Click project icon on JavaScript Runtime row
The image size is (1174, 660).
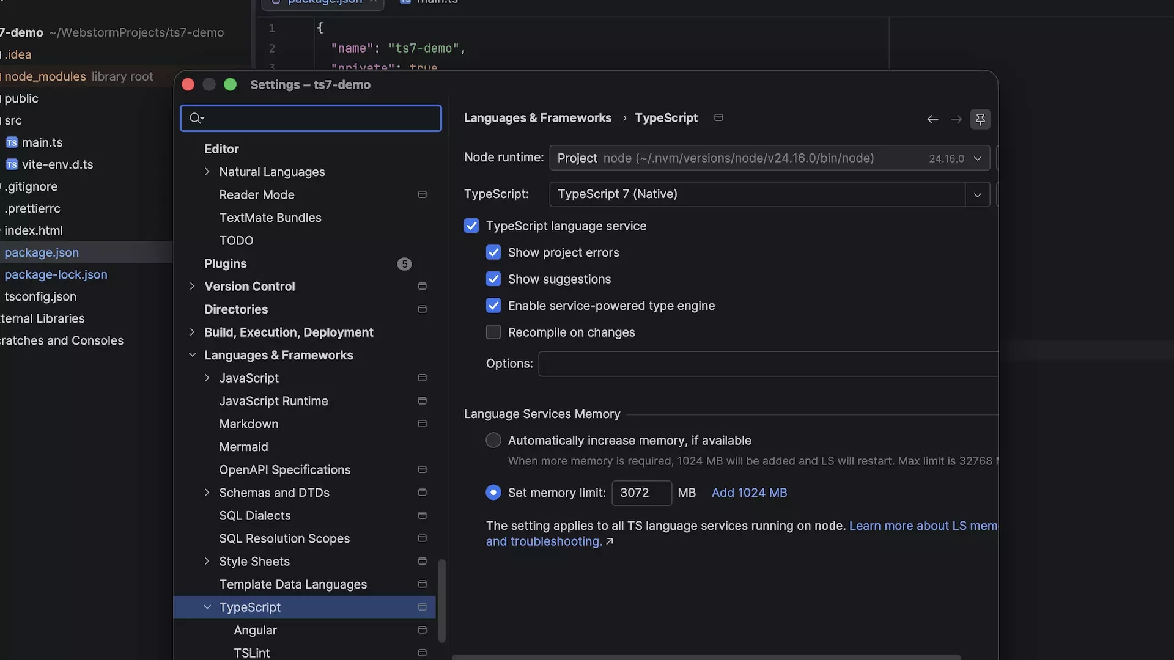422,401
